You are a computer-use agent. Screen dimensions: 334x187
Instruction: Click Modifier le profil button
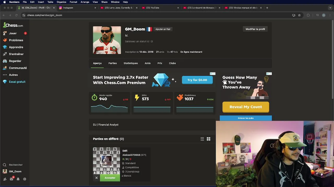pyautogui.click(x=255, y=29)
